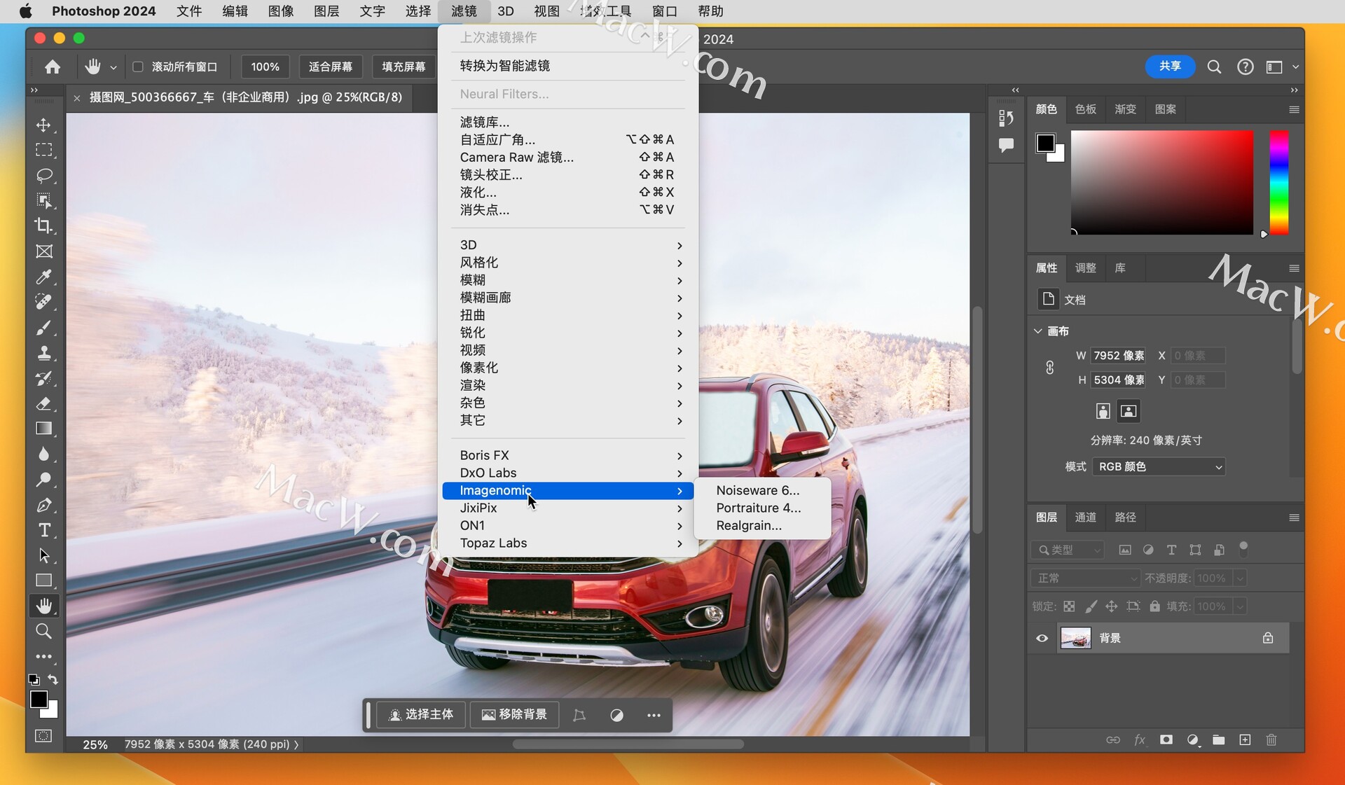Viewport: 1345px width, 785px height.
Task: Click the 共享 share button
Action: 1169,66
